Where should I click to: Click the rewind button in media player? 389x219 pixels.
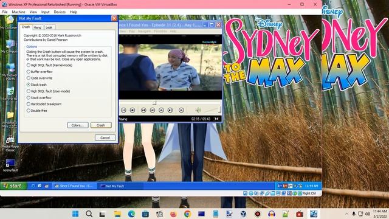(153, 110)
